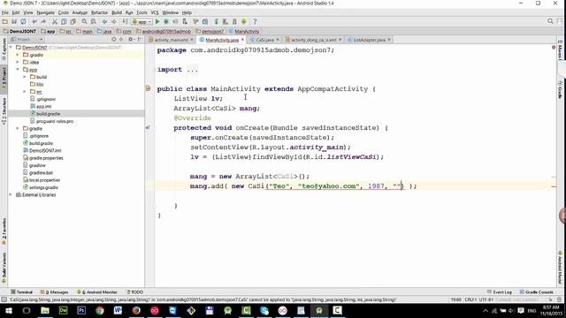
Task: Switch to the activity_main.xml editor tab
Action: click(171, 40)
